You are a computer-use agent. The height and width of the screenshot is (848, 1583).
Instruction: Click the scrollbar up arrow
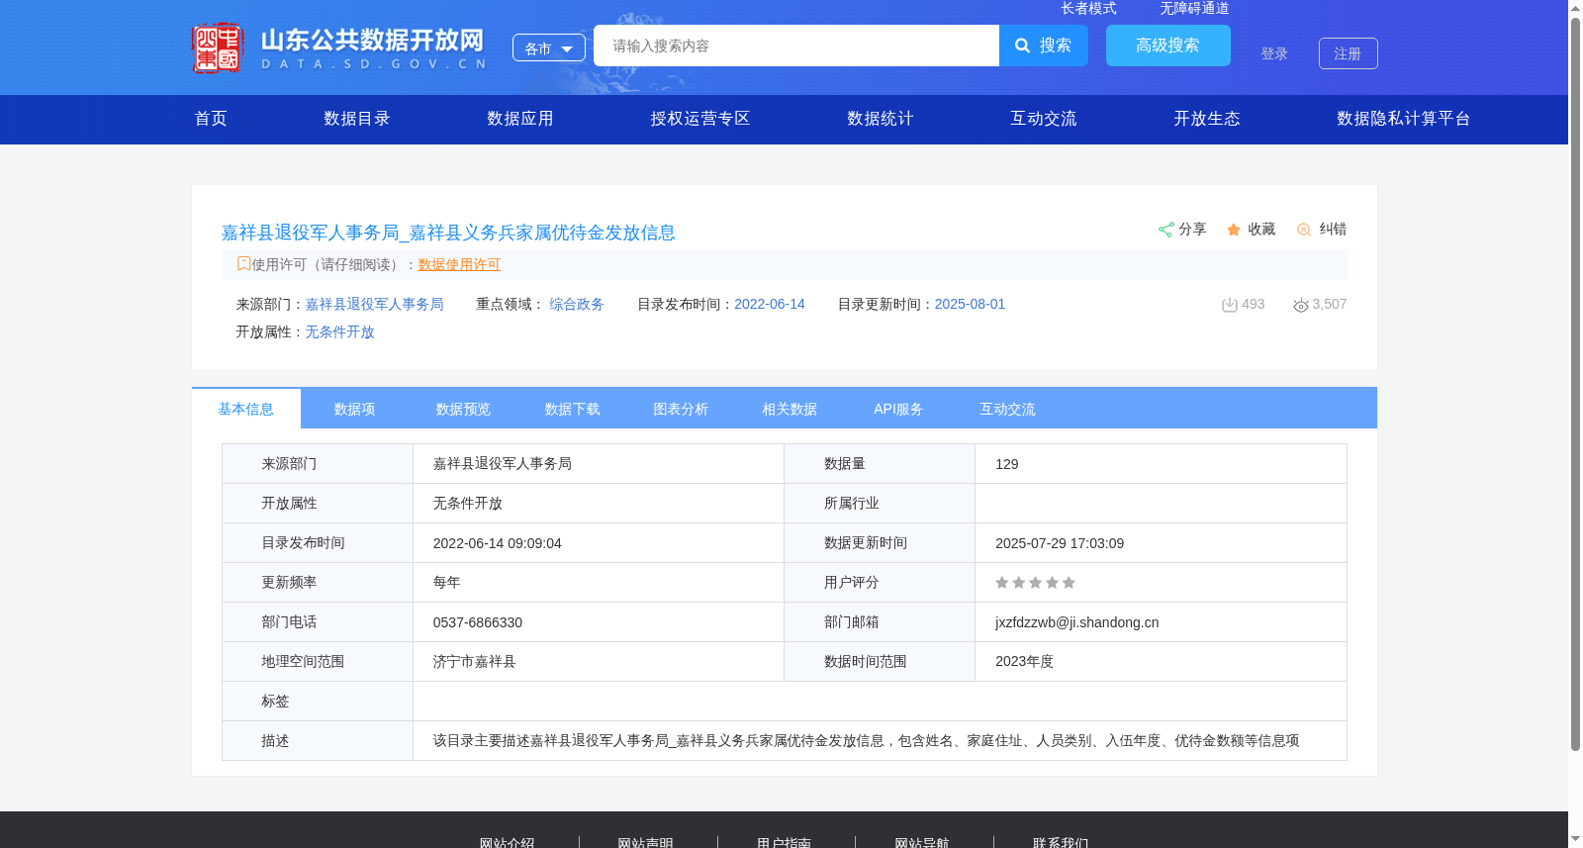1575,8
